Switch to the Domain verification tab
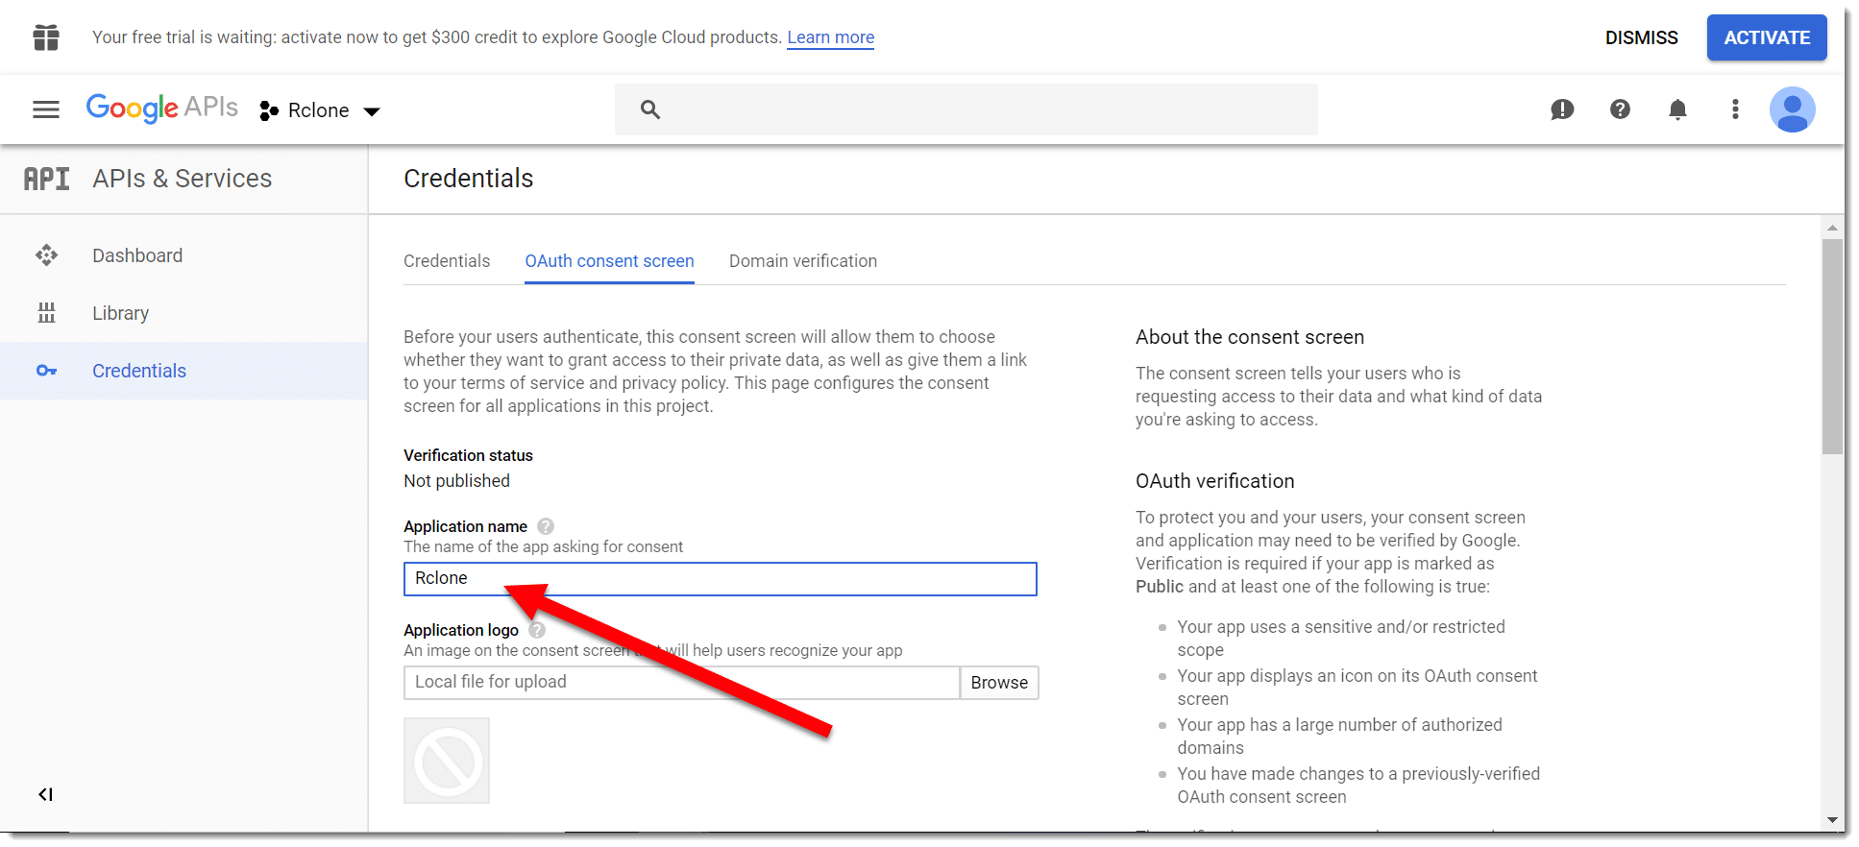This screenshot has height=847, width=1859. 803,261
